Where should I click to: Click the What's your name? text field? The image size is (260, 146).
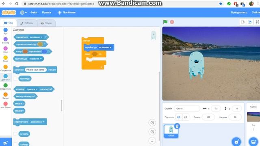pyautogui.click(x=36, y=70)
